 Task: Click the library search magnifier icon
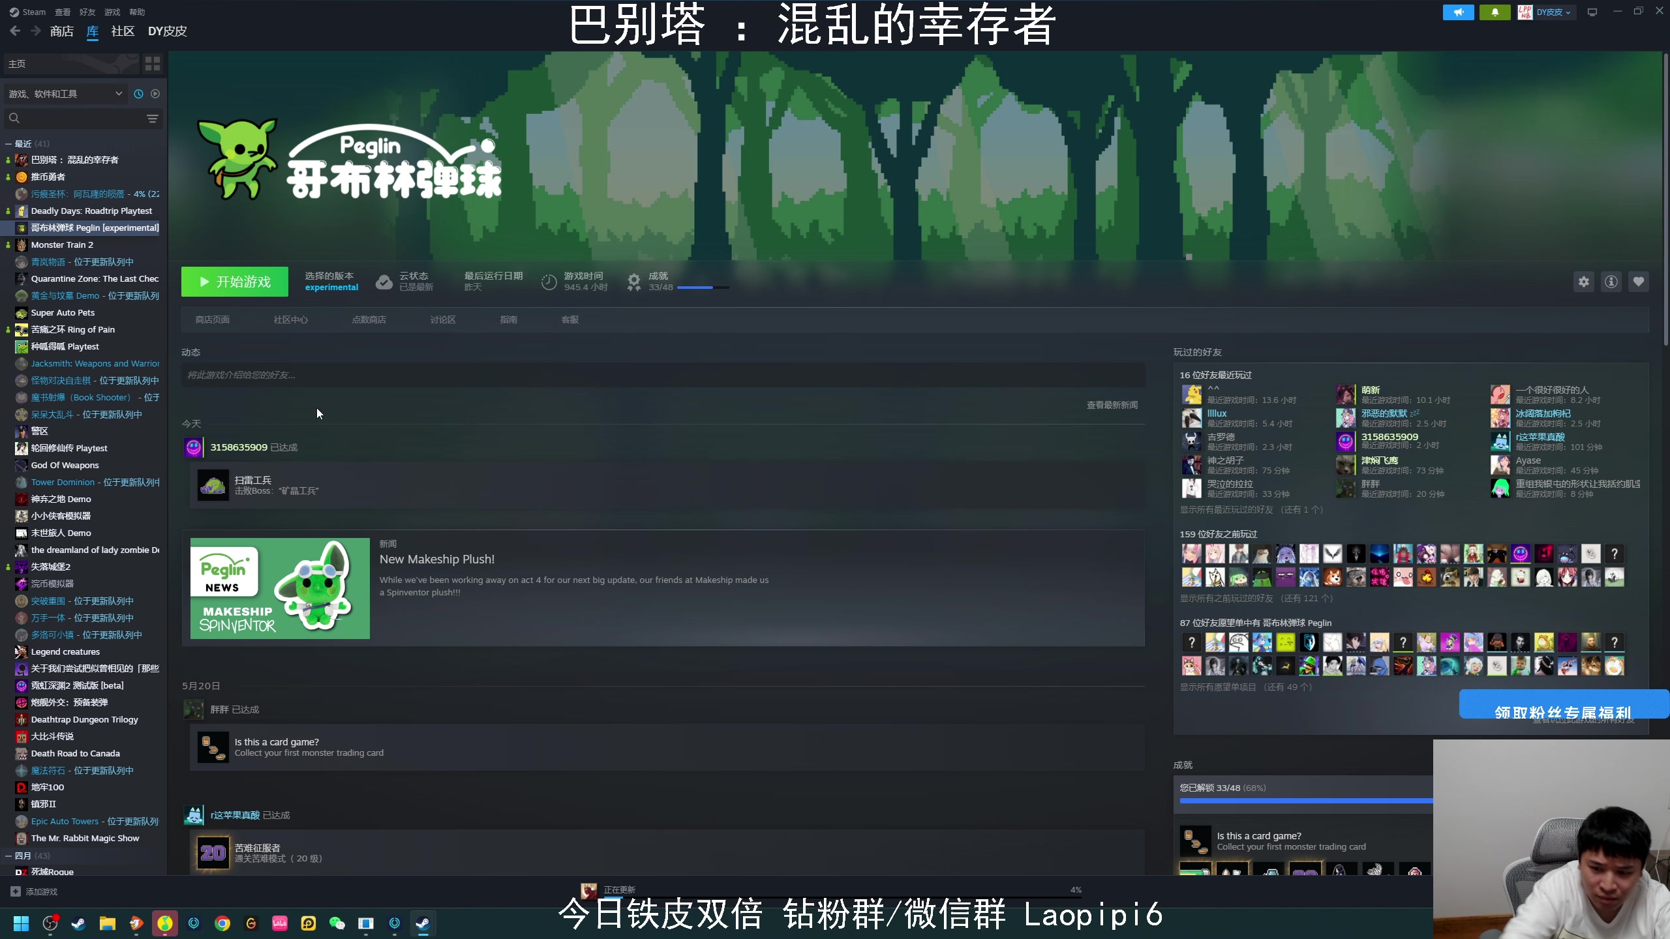[x=14, y=118]
